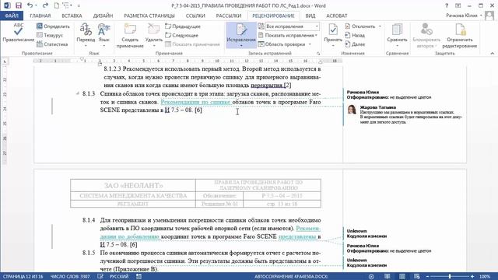The image size is (498, 280).
Task: Click ЗАО «НЕОЛАНТ» header cell
Action: click(x=133, y=185)
